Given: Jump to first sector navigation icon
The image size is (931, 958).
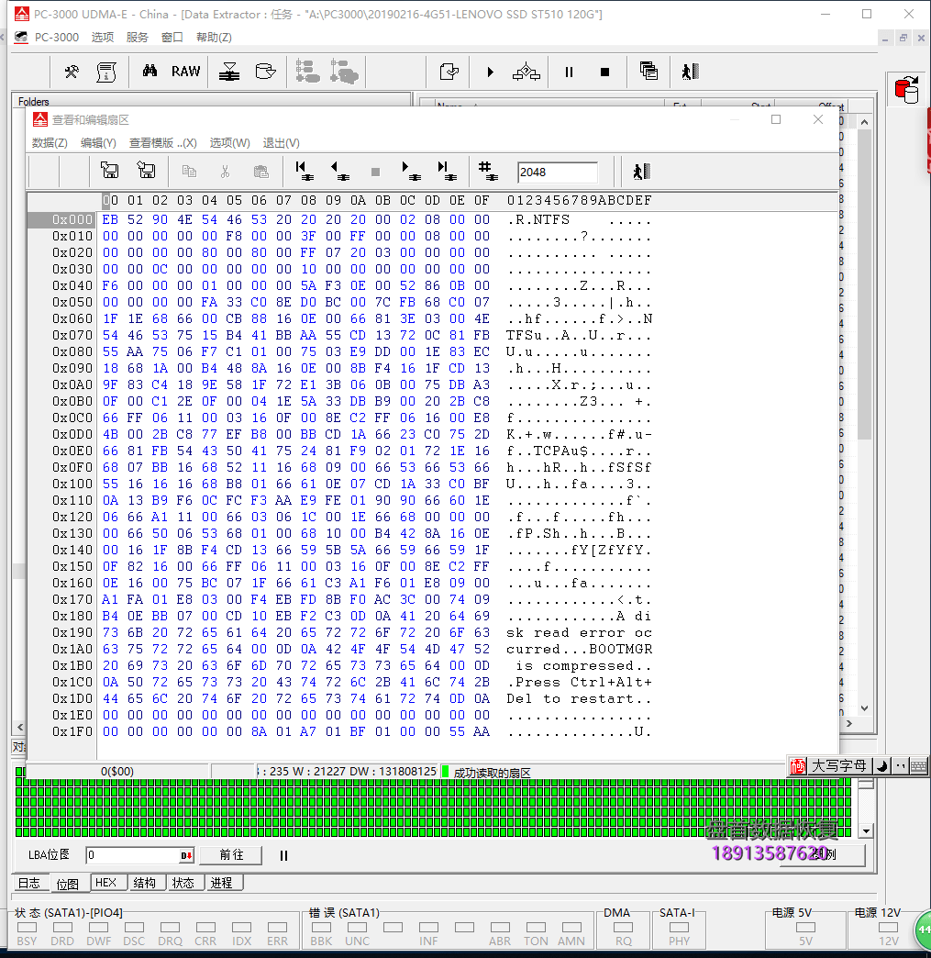Looking at the screenshot, I should tap(305, 171).
